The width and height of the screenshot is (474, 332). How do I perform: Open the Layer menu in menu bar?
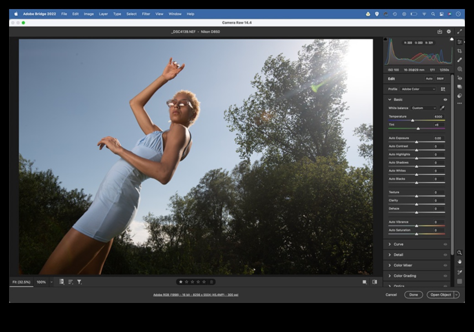click(103, 14)
